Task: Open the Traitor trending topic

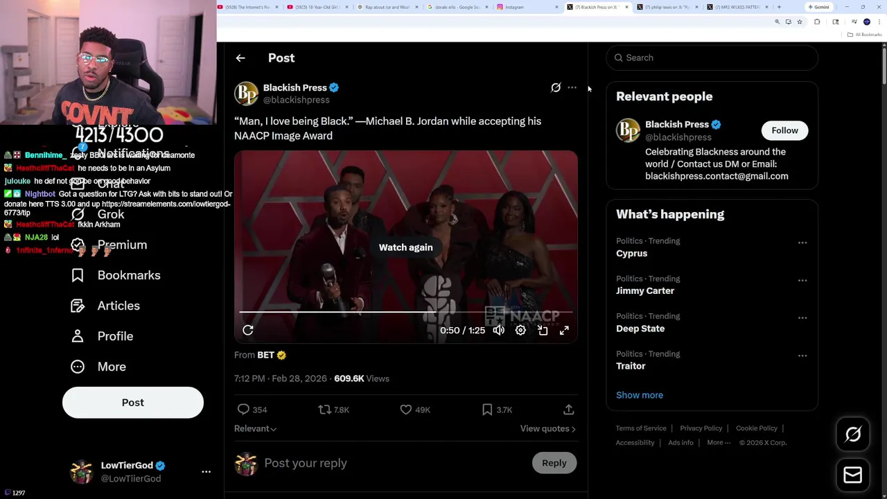Action: (x=630, y=366)
